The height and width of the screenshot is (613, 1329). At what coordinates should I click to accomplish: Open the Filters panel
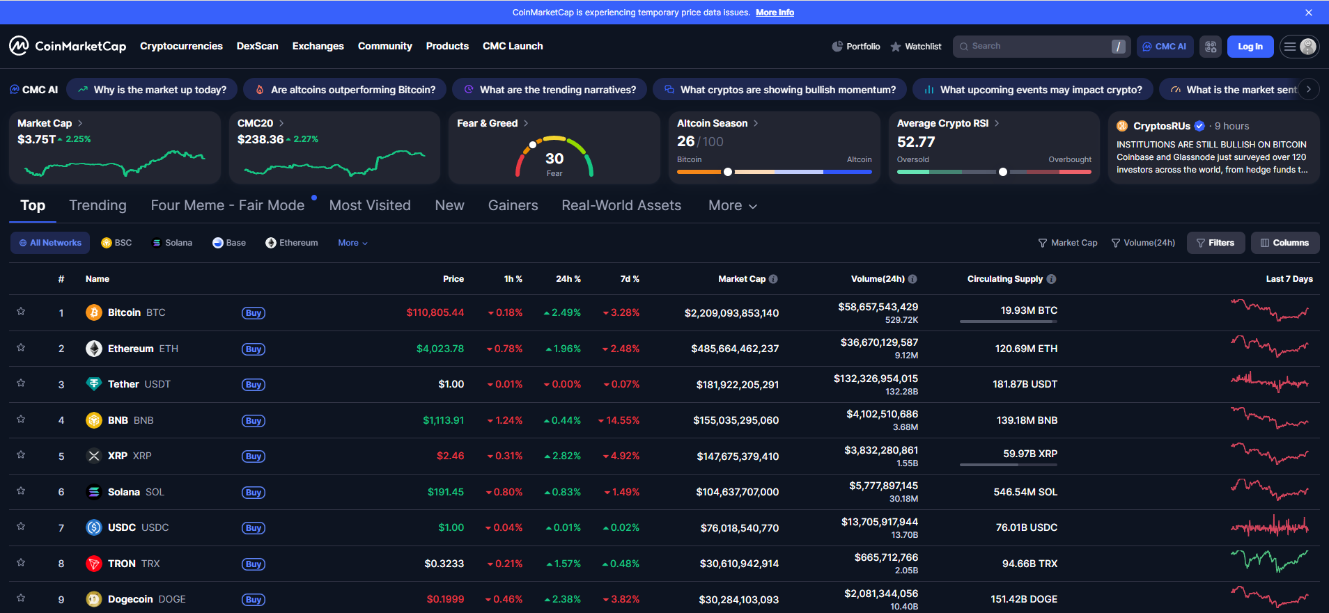[1215, 243]
